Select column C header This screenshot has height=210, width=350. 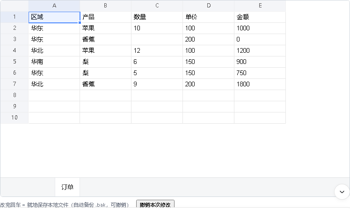coord(157,6)
